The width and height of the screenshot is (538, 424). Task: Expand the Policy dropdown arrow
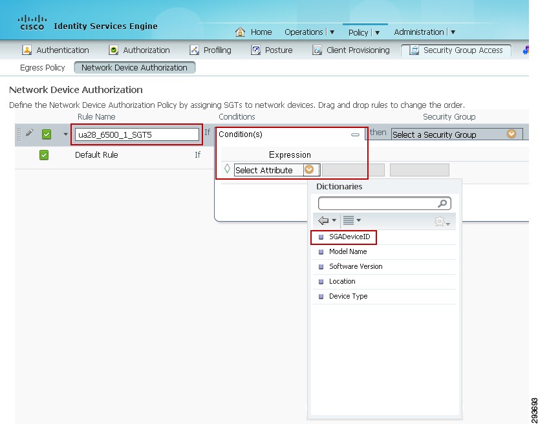(x=377, y=32)
